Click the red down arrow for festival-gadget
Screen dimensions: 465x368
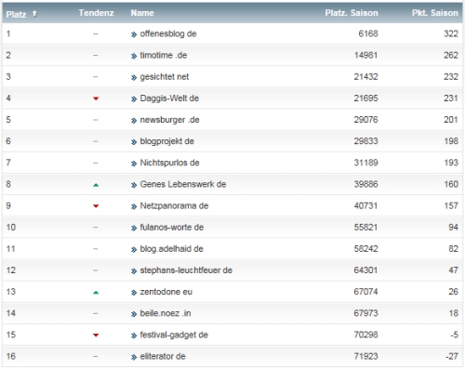coord(96,335)
